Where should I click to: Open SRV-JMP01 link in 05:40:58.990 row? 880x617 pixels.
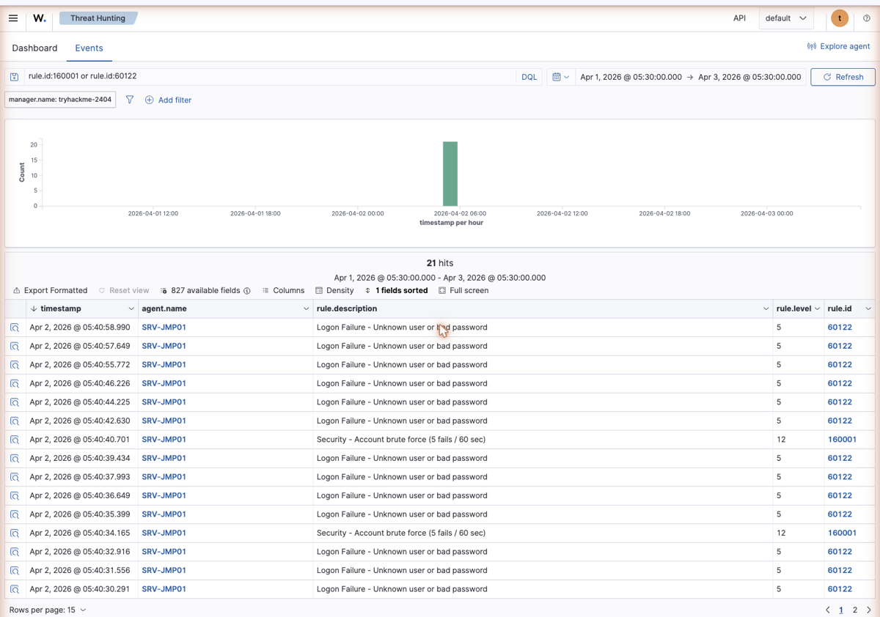click(x=164, y=328)
